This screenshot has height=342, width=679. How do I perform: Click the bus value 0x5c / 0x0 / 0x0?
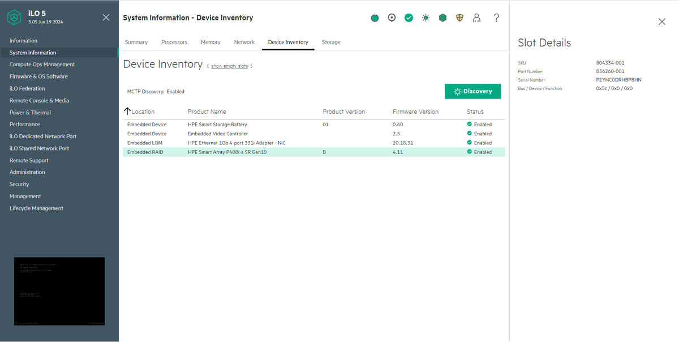click(614, 88)
